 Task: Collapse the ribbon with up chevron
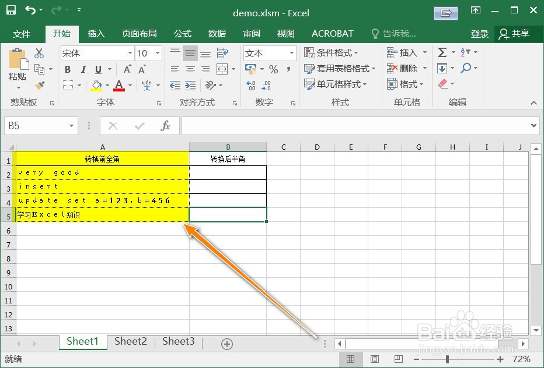pyautogui.click(x=533, y=103)
